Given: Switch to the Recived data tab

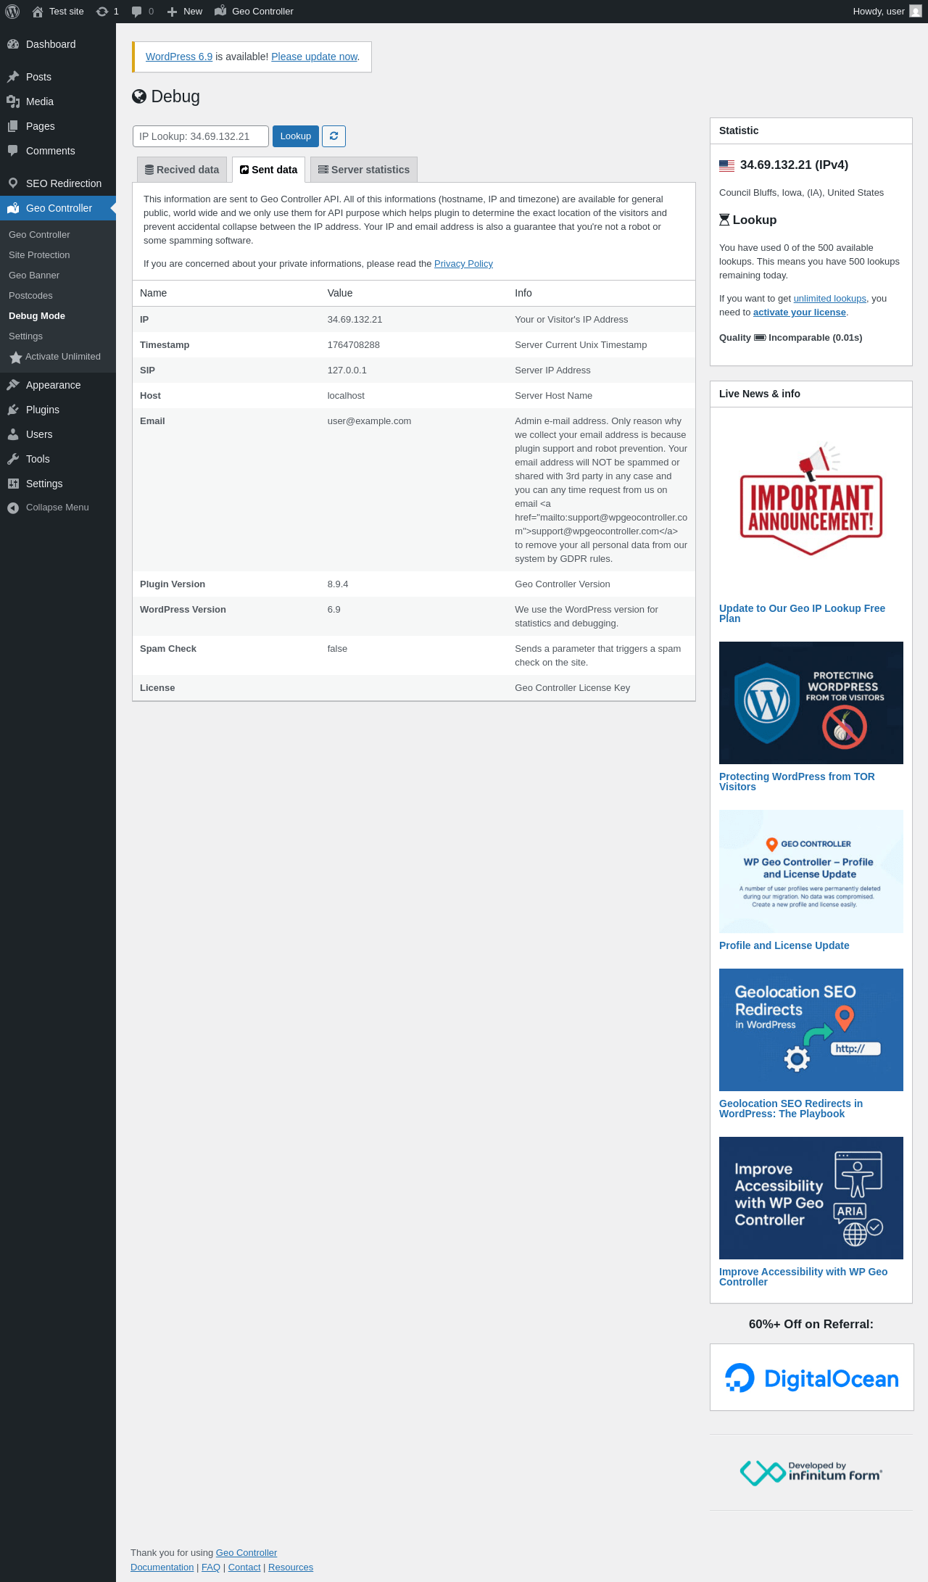Looking at the screenshot, I should pyautogui.click(x=182, y=170).
